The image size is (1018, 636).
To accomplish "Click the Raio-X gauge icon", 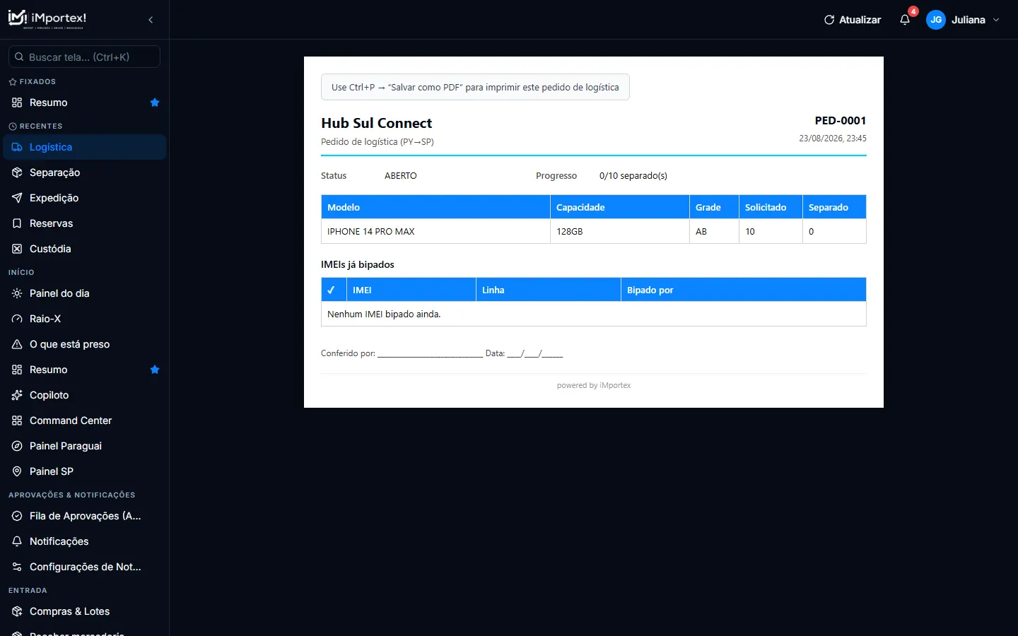I will point(17,319).
